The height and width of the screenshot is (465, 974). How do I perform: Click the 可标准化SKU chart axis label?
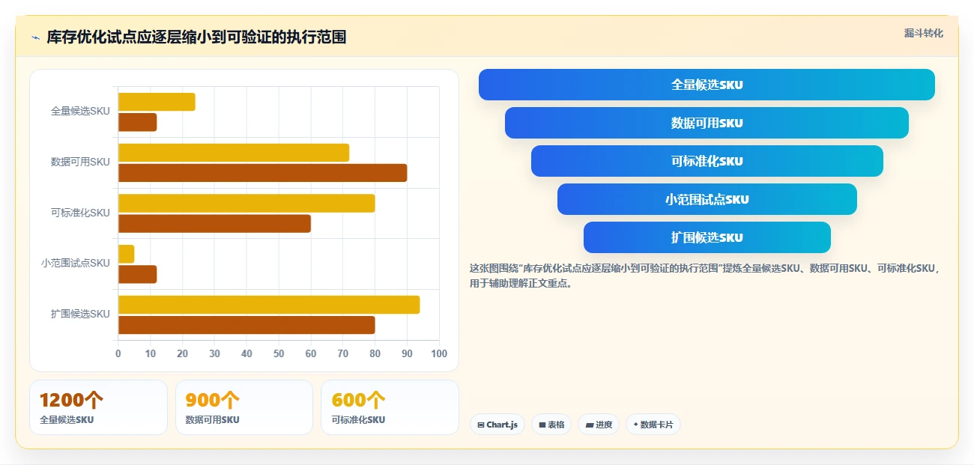[x=80, y=213]
